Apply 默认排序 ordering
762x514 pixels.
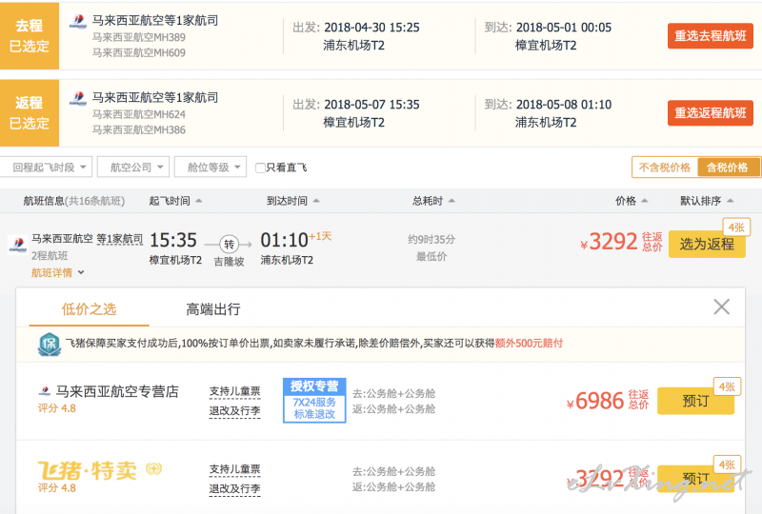coord(706,201)
